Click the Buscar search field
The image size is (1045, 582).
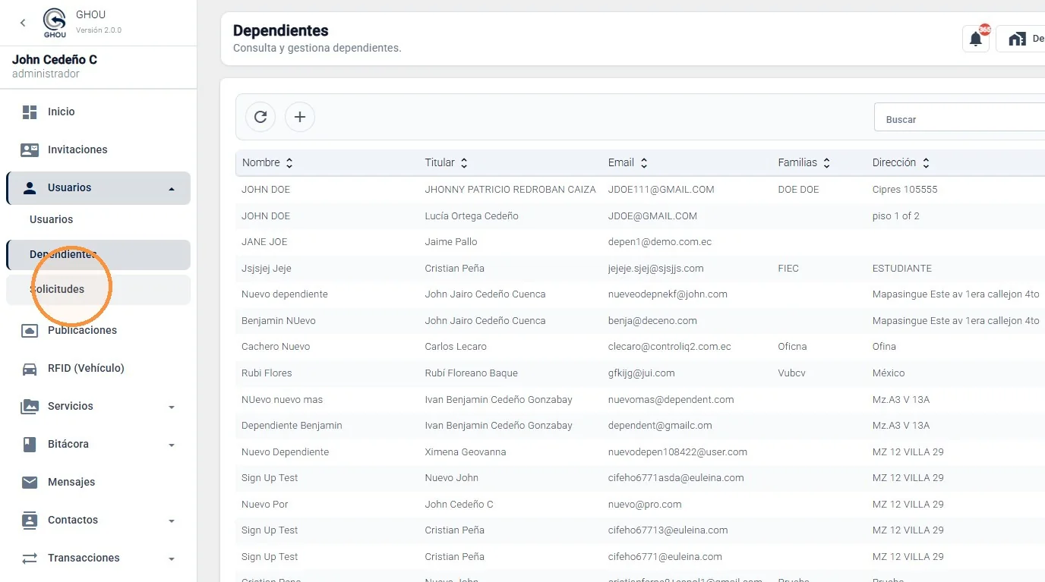click(960, 118)
